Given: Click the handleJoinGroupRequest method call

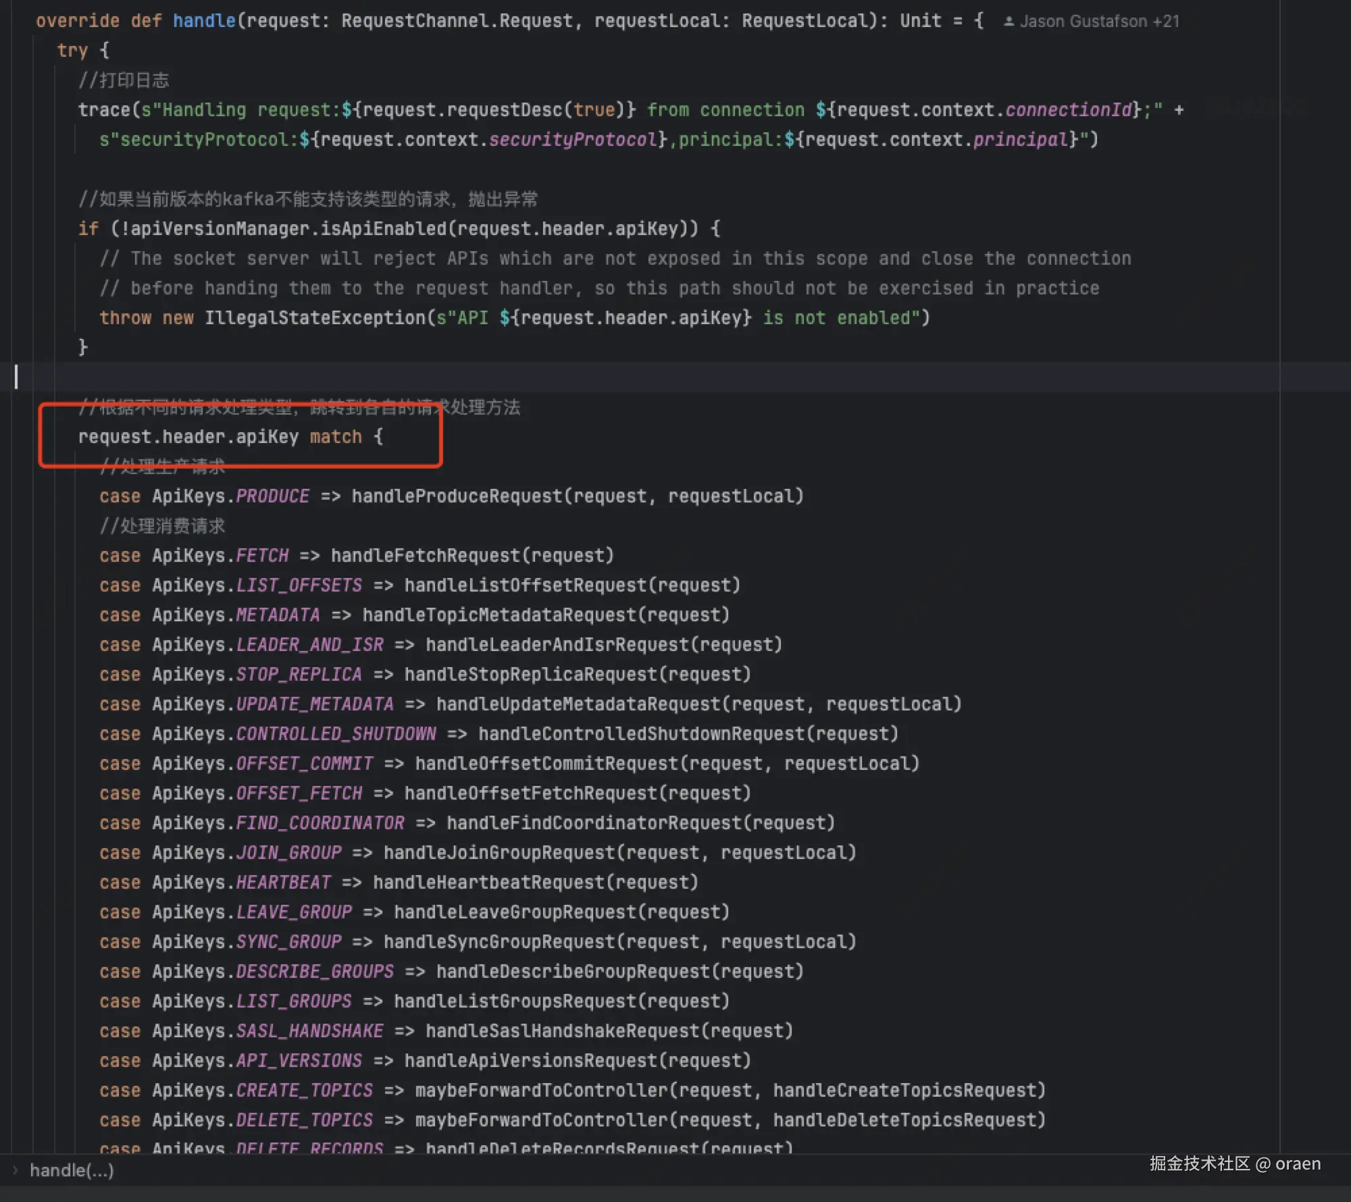Looking at the screenshot, I should pyautogui.click(x=499, y=853).
